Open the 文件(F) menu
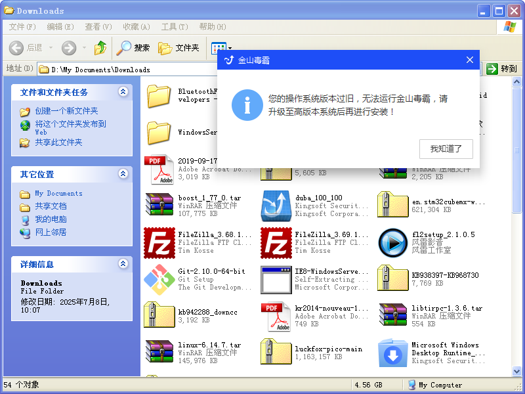 click(22, 27)
